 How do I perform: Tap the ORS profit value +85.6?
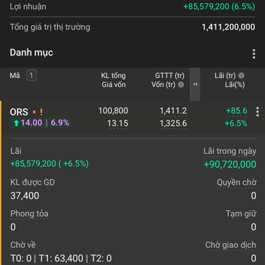[237, 111]
